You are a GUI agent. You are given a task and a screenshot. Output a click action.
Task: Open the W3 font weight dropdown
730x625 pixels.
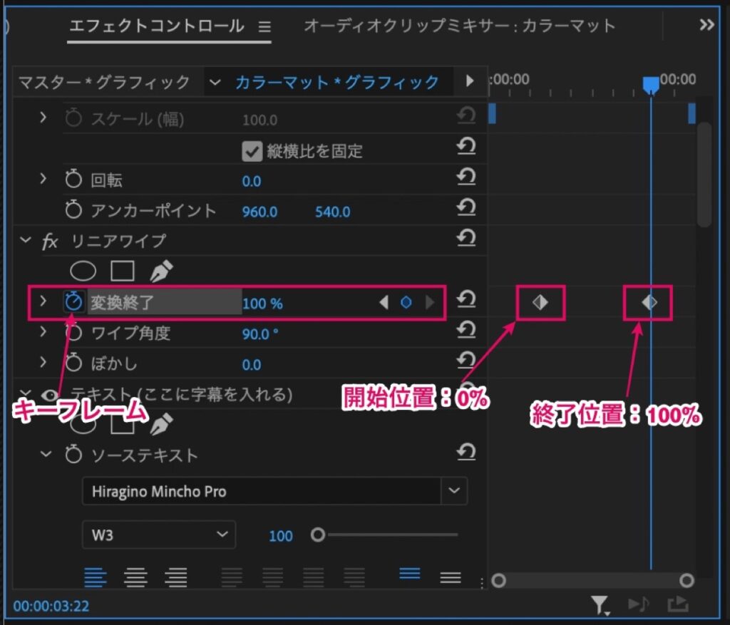159,534
